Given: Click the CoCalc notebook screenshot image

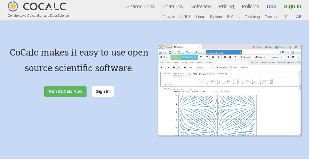Looking at the screenshot, I should (230, 90).
